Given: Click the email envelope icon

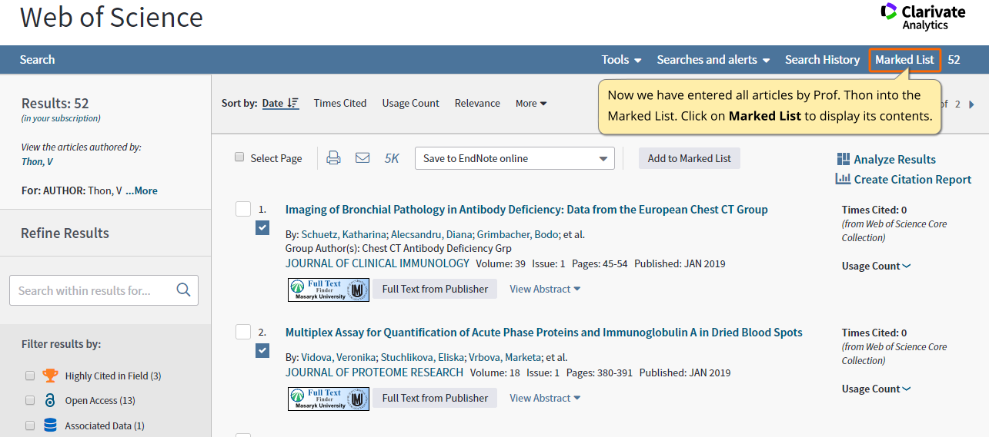Looking at the screenshot, I should 363,158.
